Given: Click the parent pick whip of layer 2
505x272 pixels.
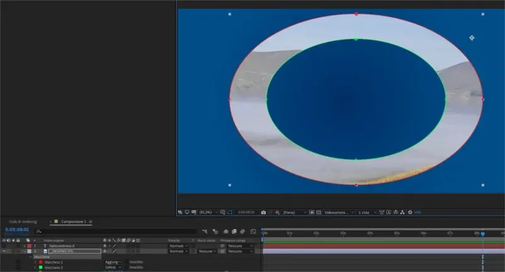Looking at the screenshot, I should tap(223, 251).
